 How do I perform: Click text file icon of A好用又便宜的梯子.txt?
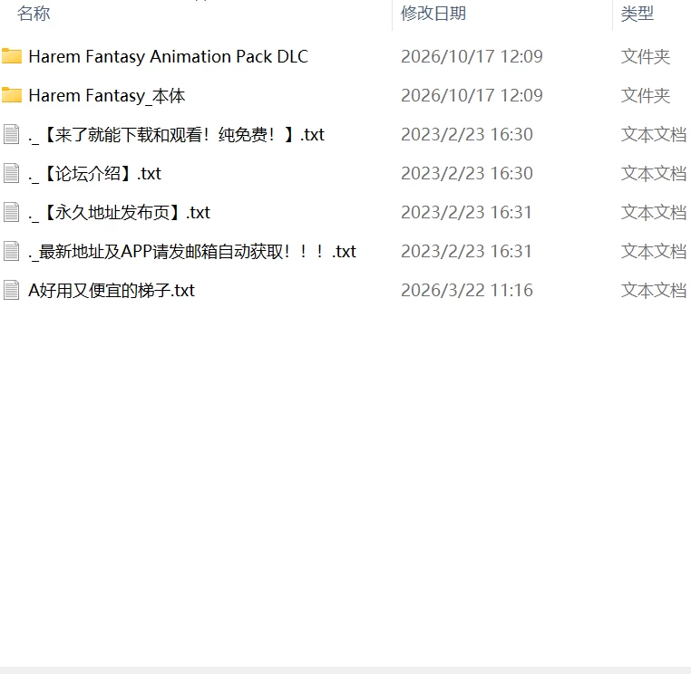coord(12,290)
